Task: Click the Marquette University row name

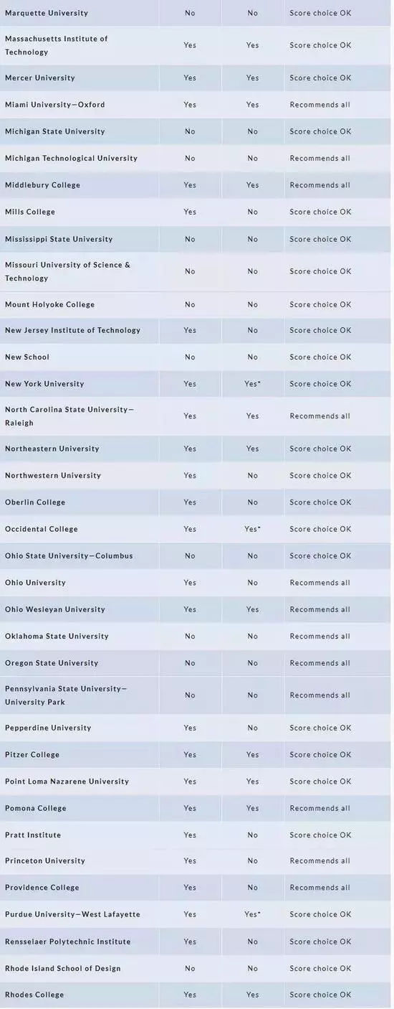Action: (47, 13)
